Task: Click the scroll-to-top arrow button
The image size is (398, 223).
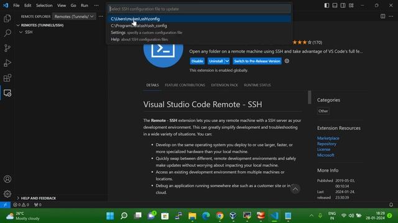Action: tap(295, 189)
